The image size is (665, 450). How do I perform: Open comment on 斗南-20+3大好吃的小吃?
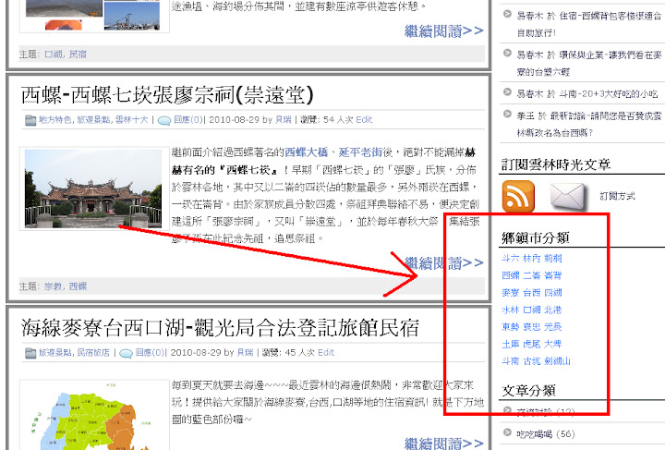pos(587,93)
